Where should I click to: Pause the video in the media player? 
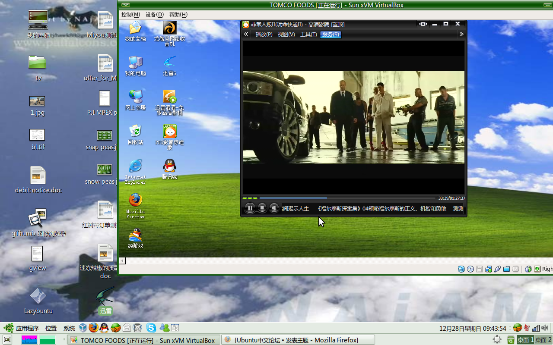[250, 208]
